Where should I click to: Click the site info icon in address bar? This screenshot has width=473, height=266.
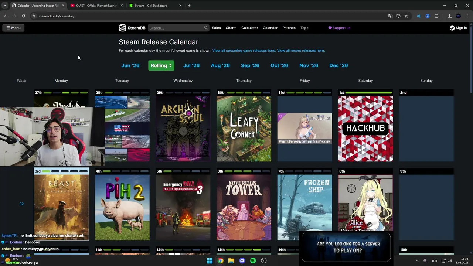point(34,16)
